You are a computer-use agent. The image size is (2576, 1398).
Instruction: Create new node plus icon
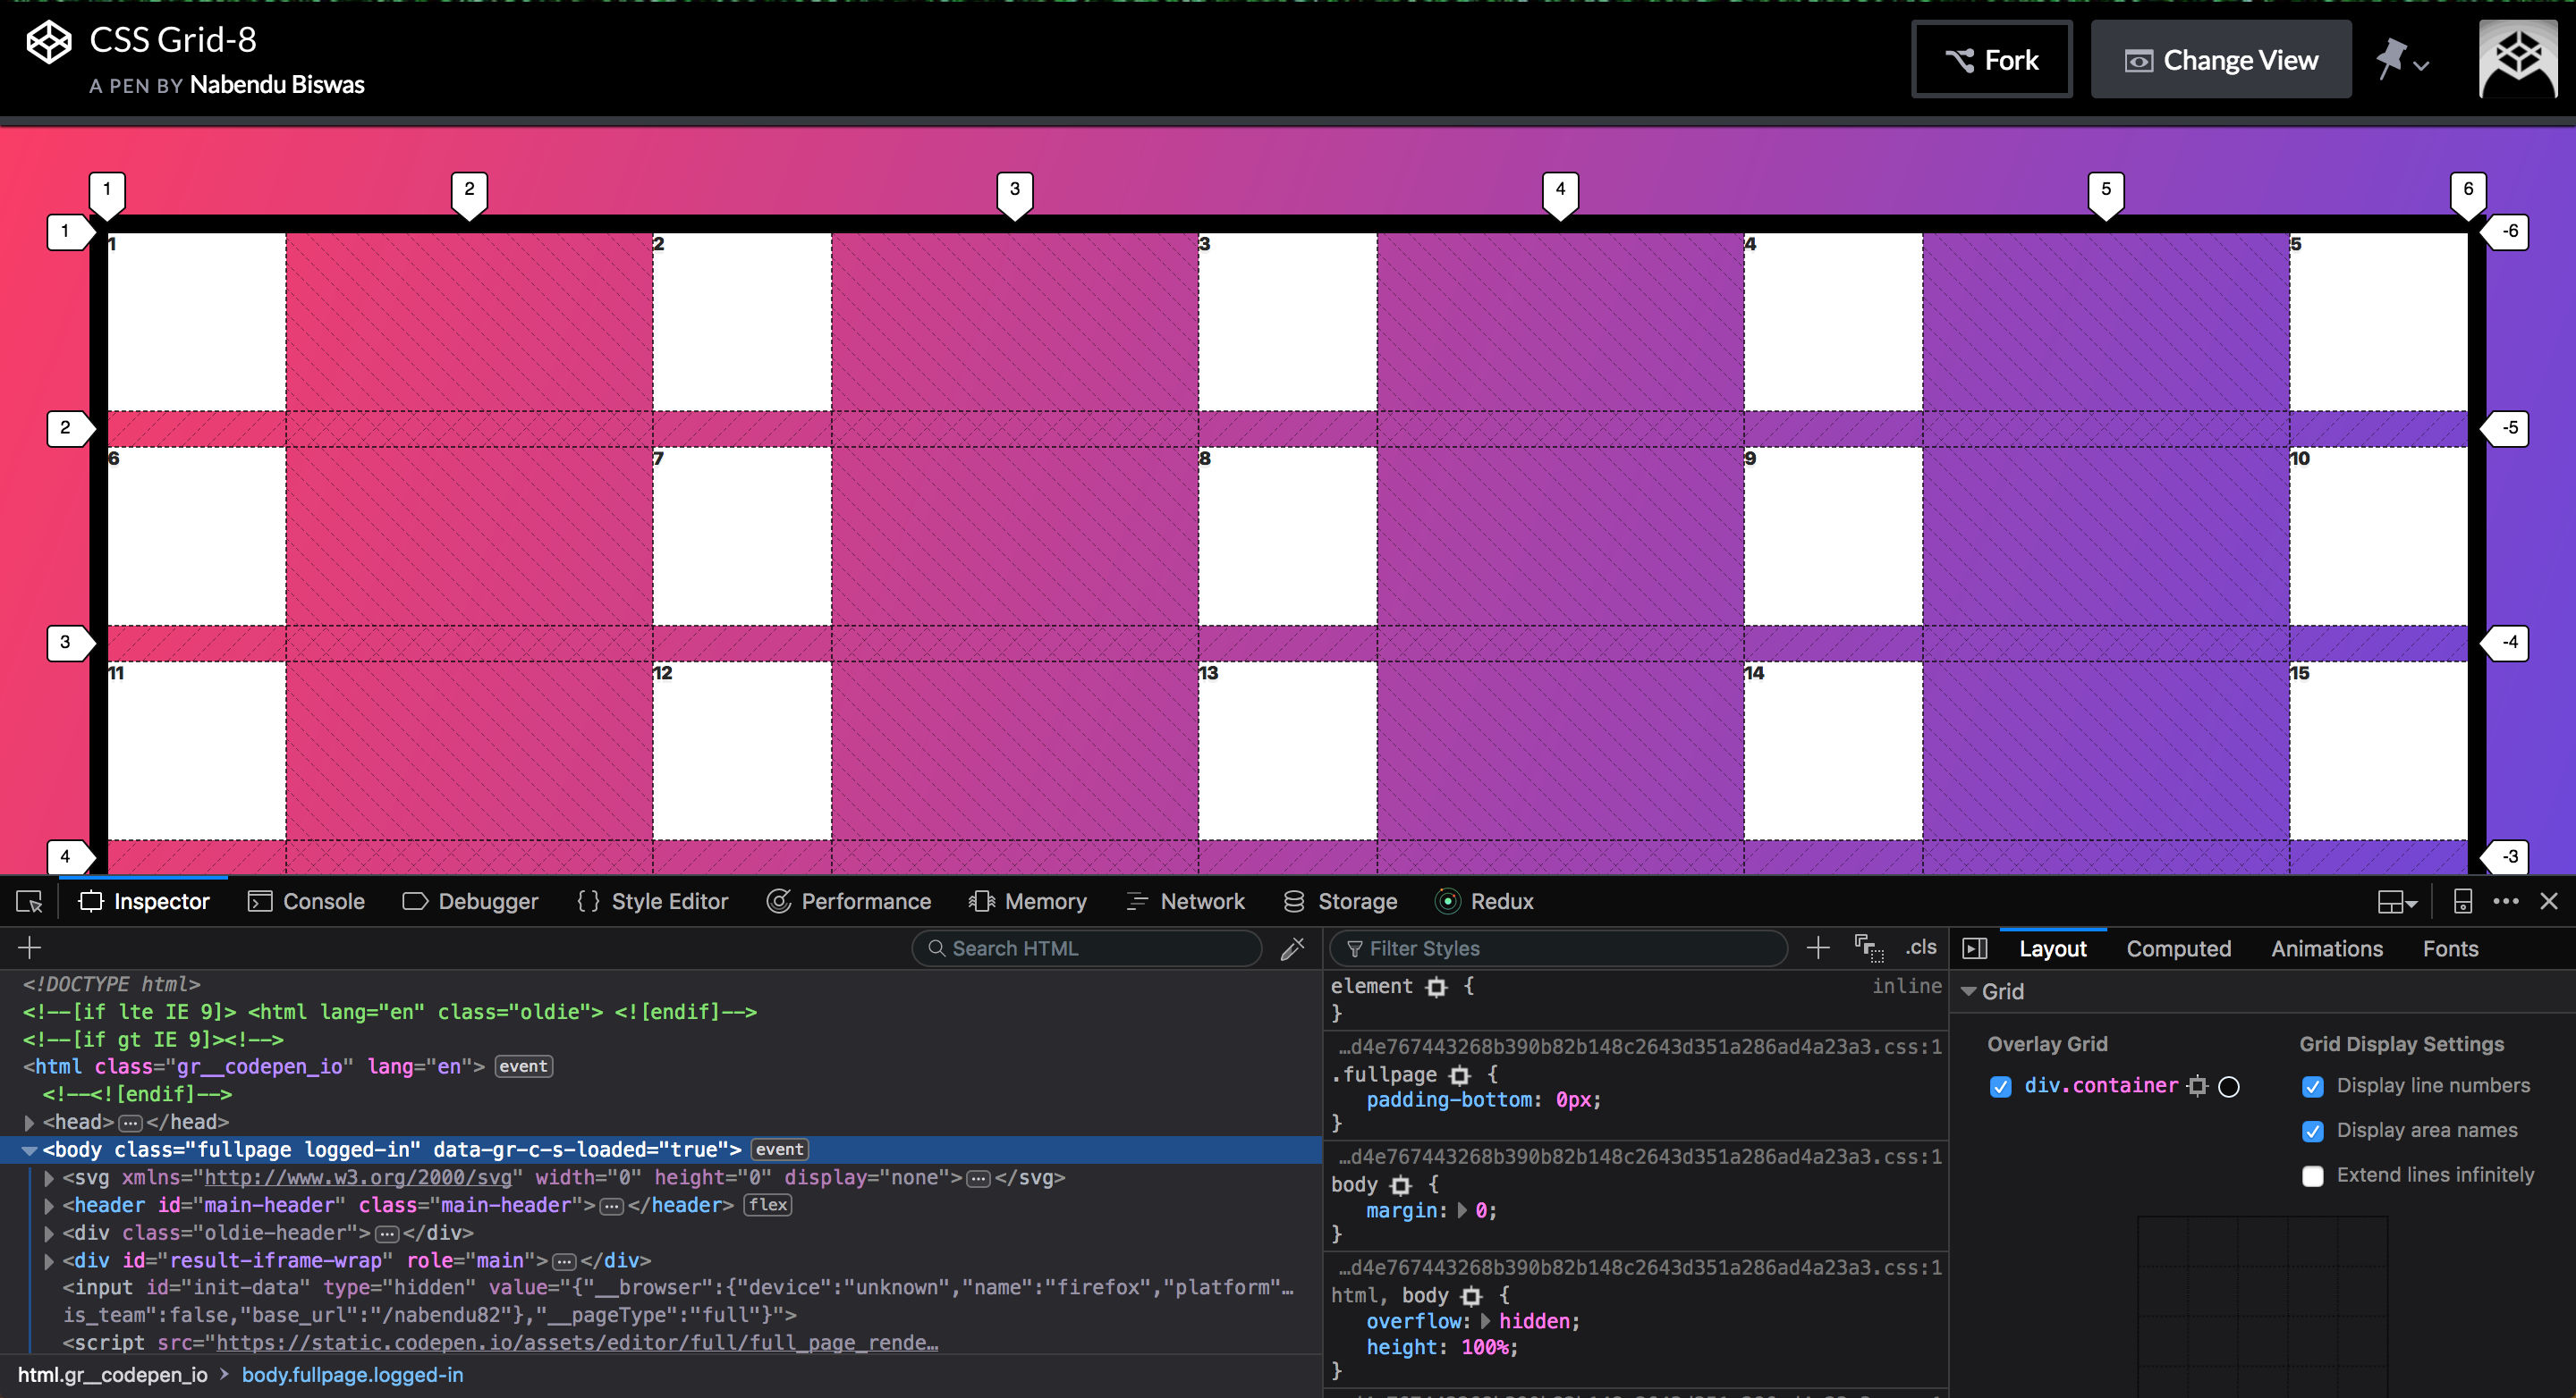click(29, 947)
